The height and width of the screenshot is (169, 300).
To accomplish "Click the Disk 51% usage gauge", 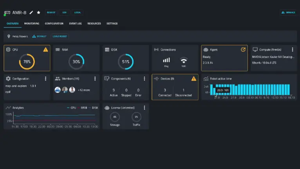I will click(x=126, y=62).
